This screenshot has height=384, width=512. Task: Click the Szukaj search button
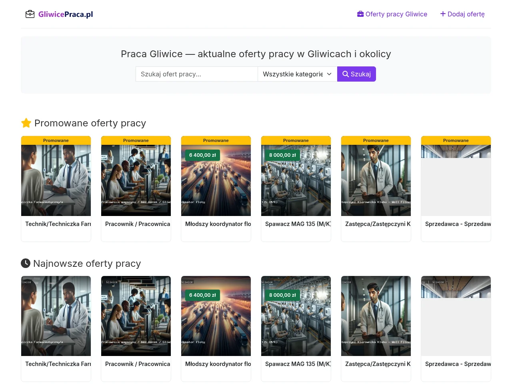tap(356, 74)
